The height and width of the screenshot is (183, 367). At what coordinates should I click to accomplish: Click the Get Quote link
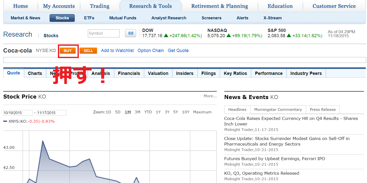(x=178, y=51)
